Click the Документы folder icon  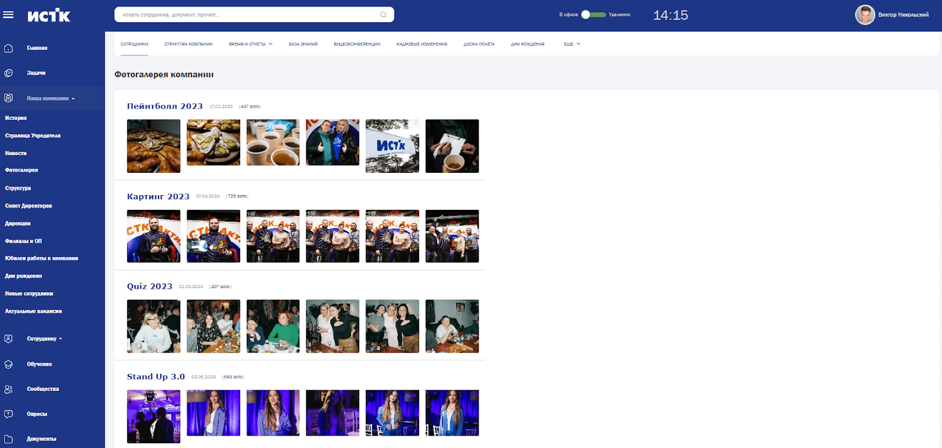coord(8,439)
